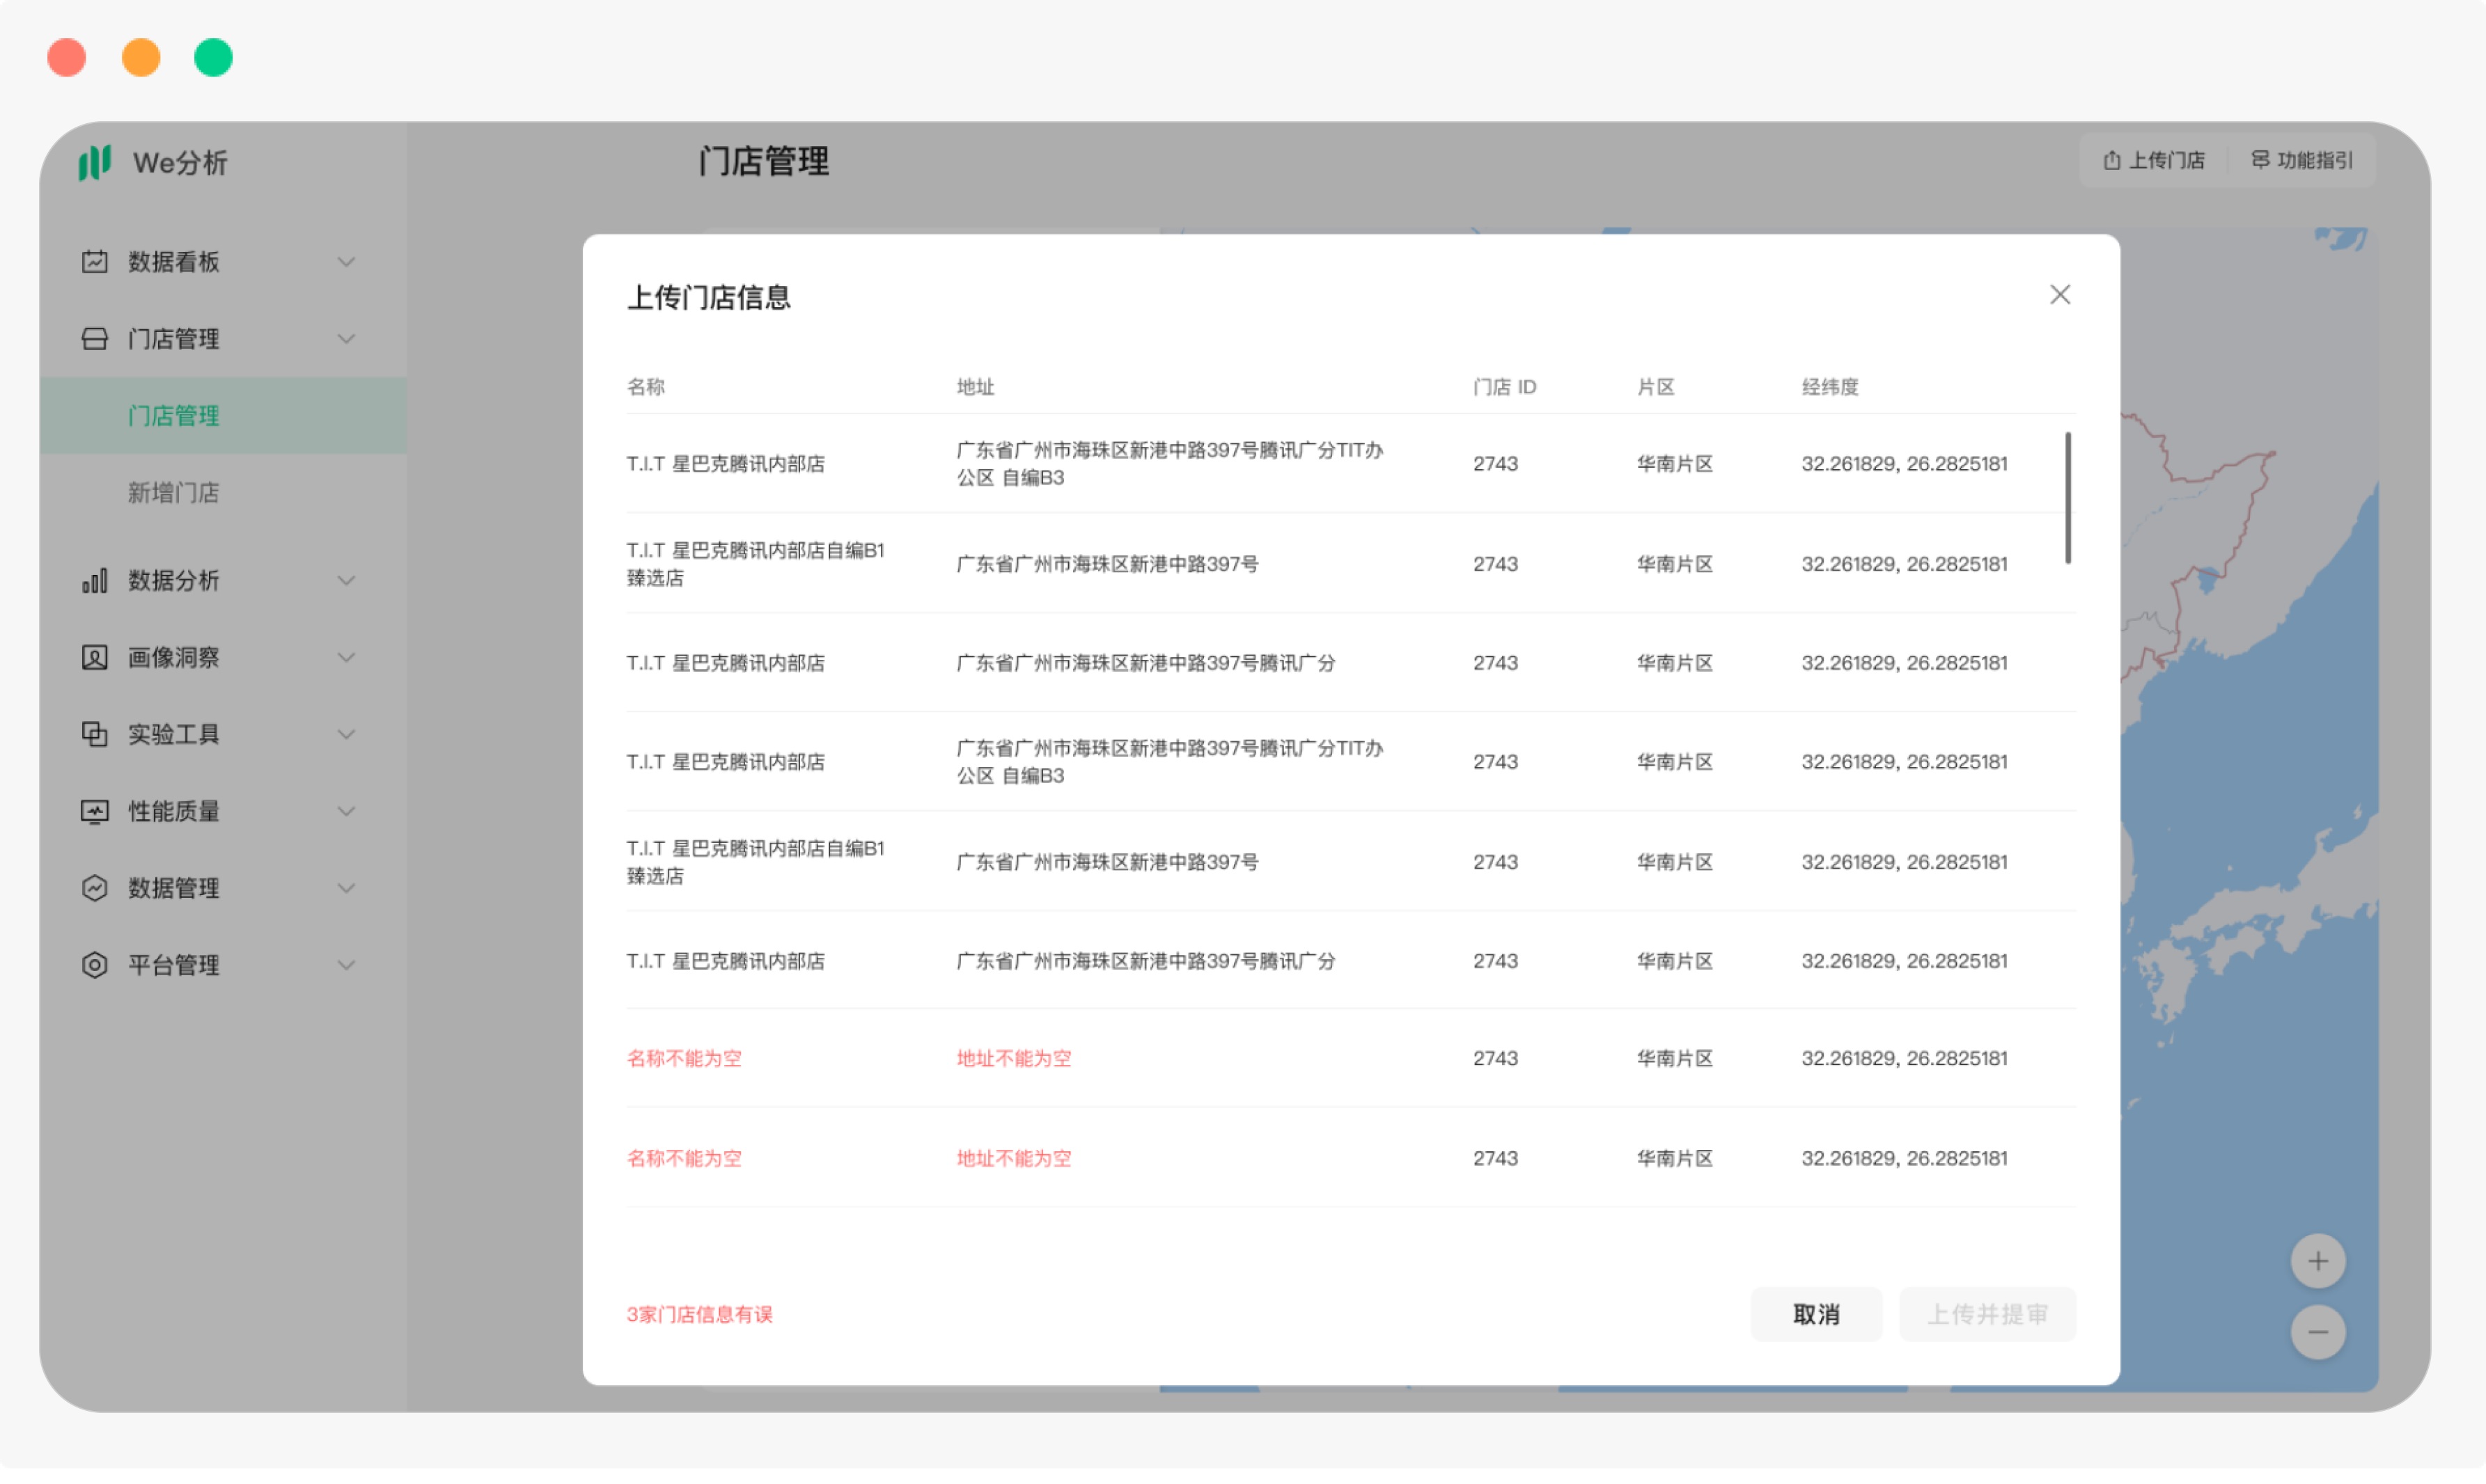
Task: Open the 数据分析 menu label
Action: 173,581
